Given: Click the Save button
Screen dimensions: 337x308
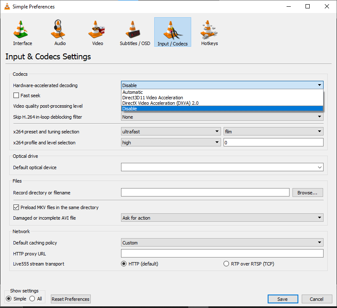Looking at the screenshot, I should coord(283,299).
